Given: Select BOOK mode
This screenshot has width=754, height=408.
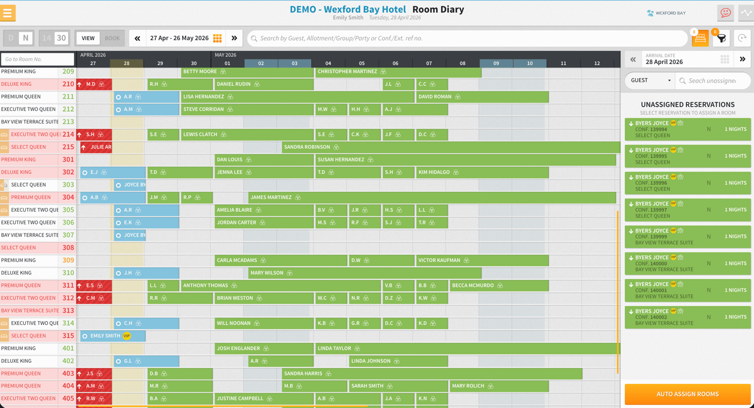Looking at the screenshot, I should [112, 38].
